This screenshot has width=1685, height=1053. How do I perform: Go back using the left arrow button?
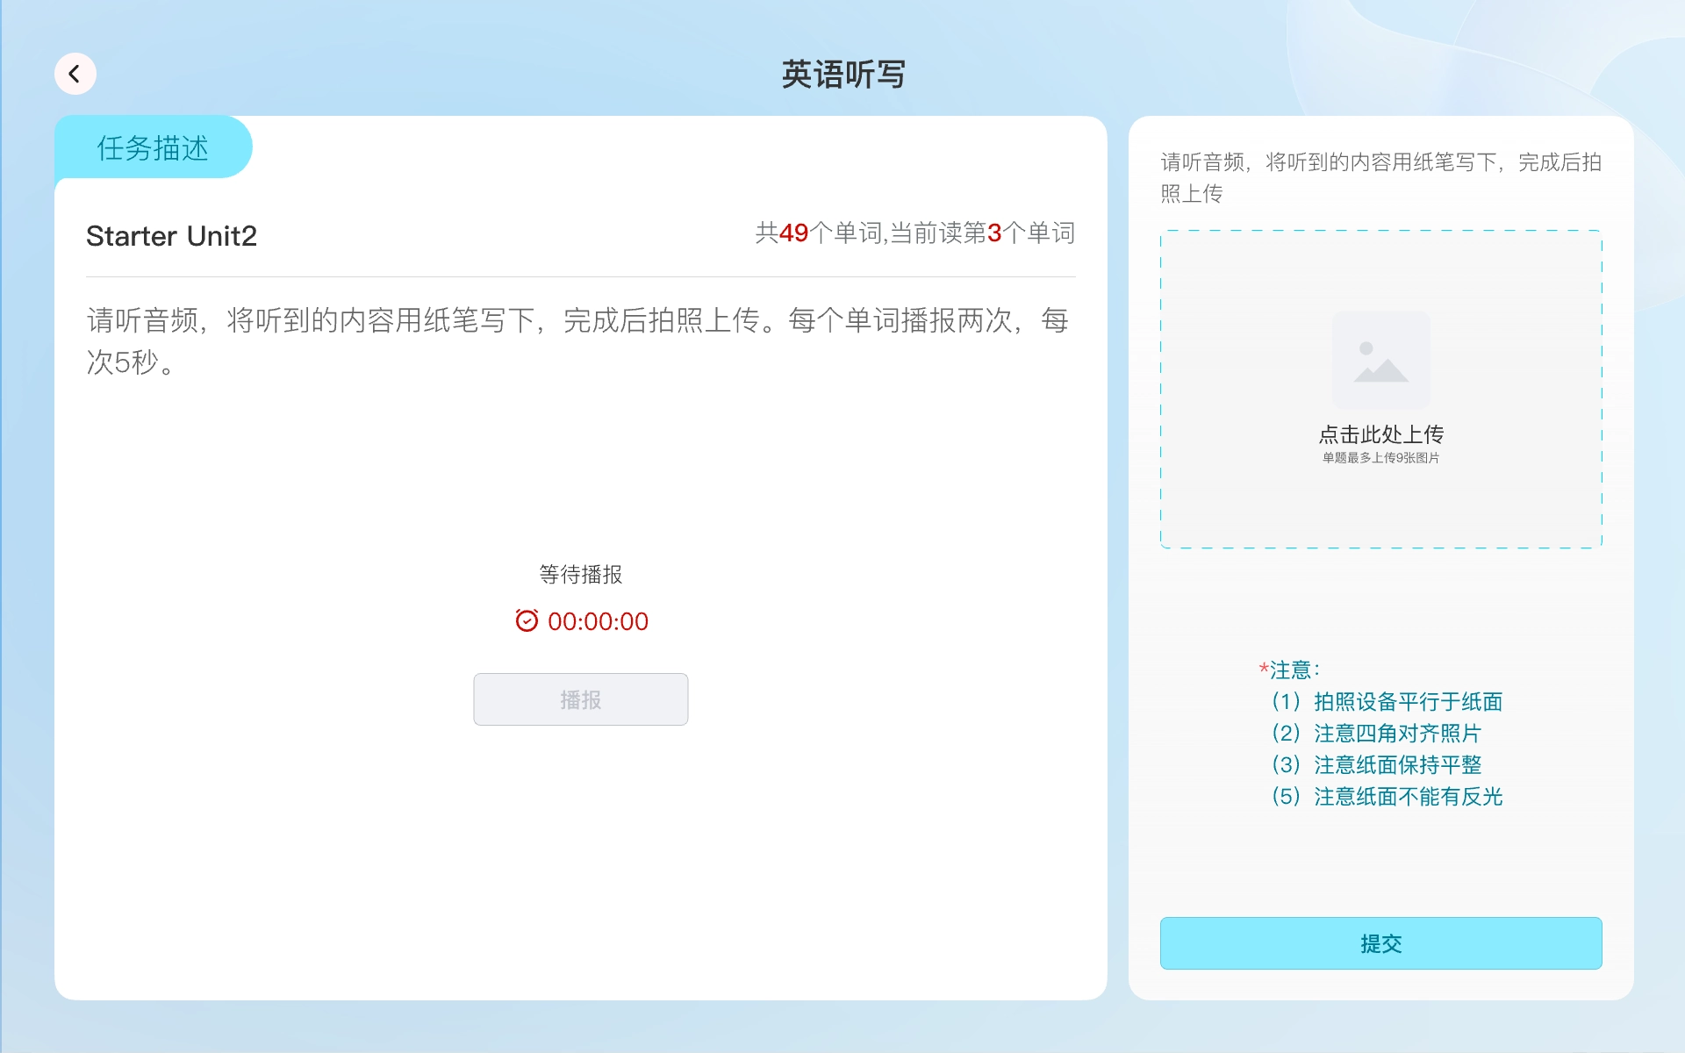tap(75, 74)
